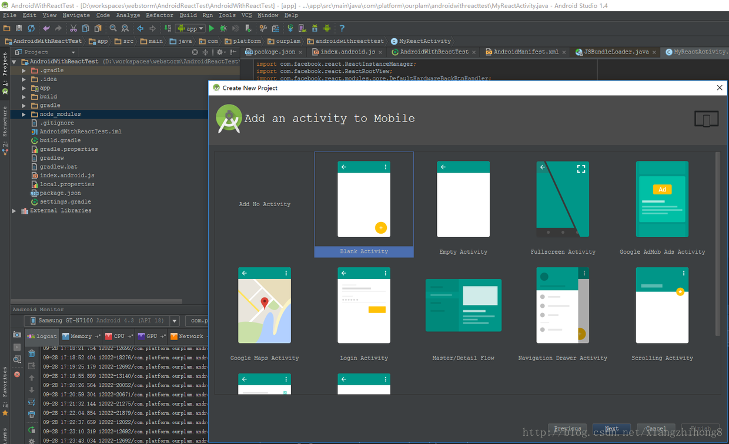Click the Previous button in dialog
The image size is (729, 444).
point(567,429)
